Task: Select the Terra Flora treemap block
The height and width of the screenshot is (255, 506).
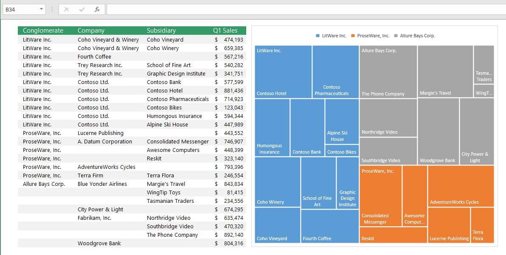Action: click(x=483, y=225)
